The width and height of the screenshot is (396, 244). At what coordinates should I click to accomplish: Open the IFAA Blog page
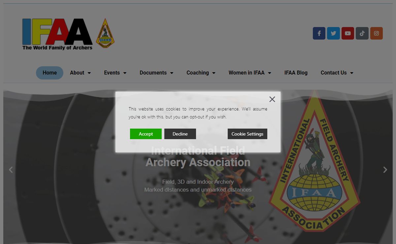(x=296, y=73)
